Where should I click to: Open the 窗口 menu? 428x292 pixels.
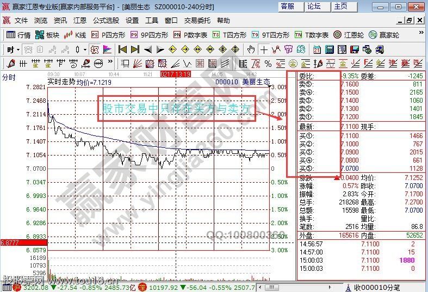(x=171, y=21)
